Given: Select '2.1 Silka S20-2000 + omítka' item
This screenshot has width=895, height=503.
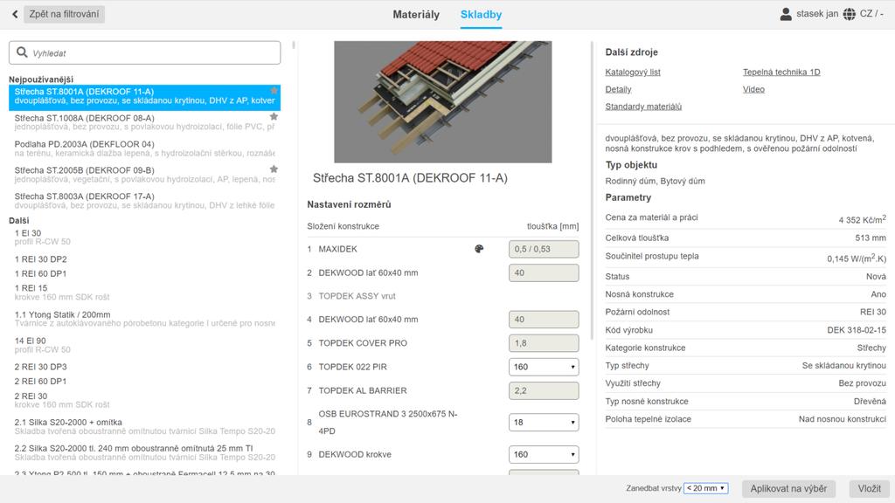Looking at the screenshot, I should click(144, 426).
